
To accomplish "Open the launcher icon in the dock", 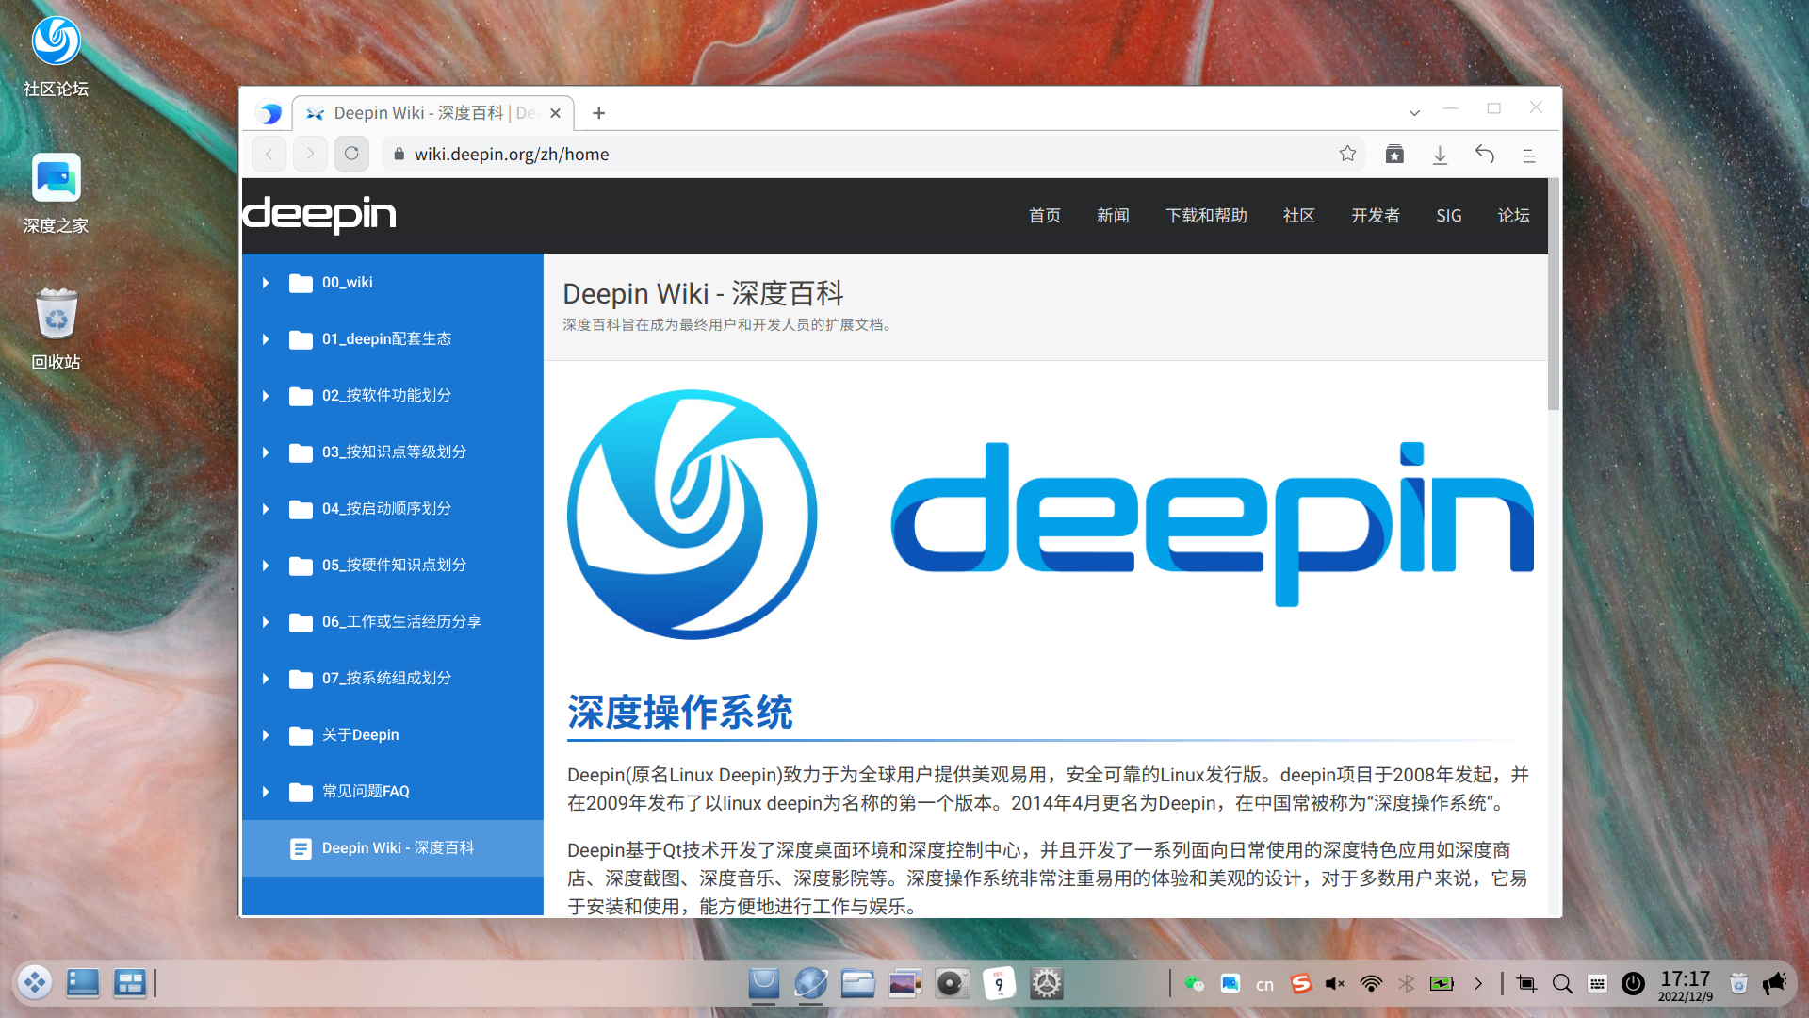I will coord(35,983).
